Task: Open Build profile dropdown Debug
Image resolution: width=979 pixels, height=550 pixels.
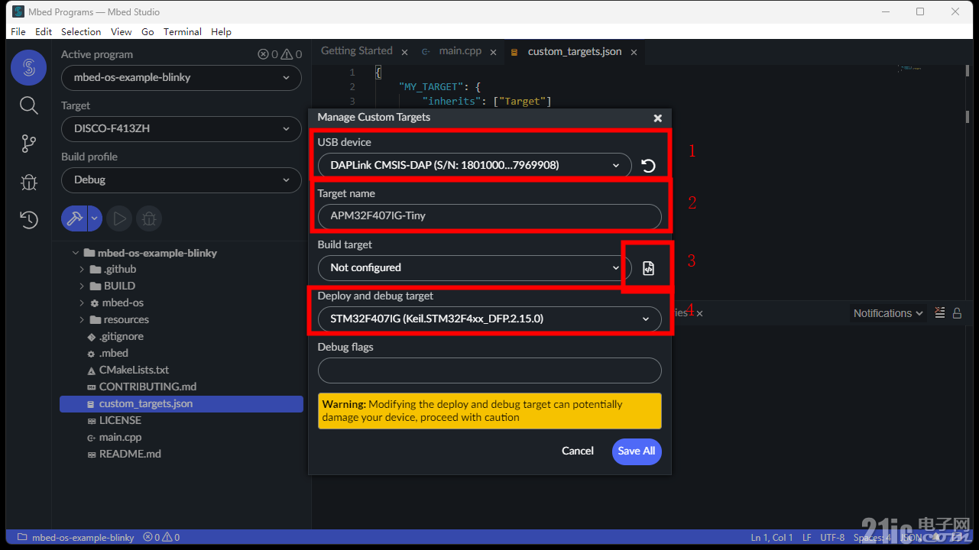Action: click(x=181, y=180)
